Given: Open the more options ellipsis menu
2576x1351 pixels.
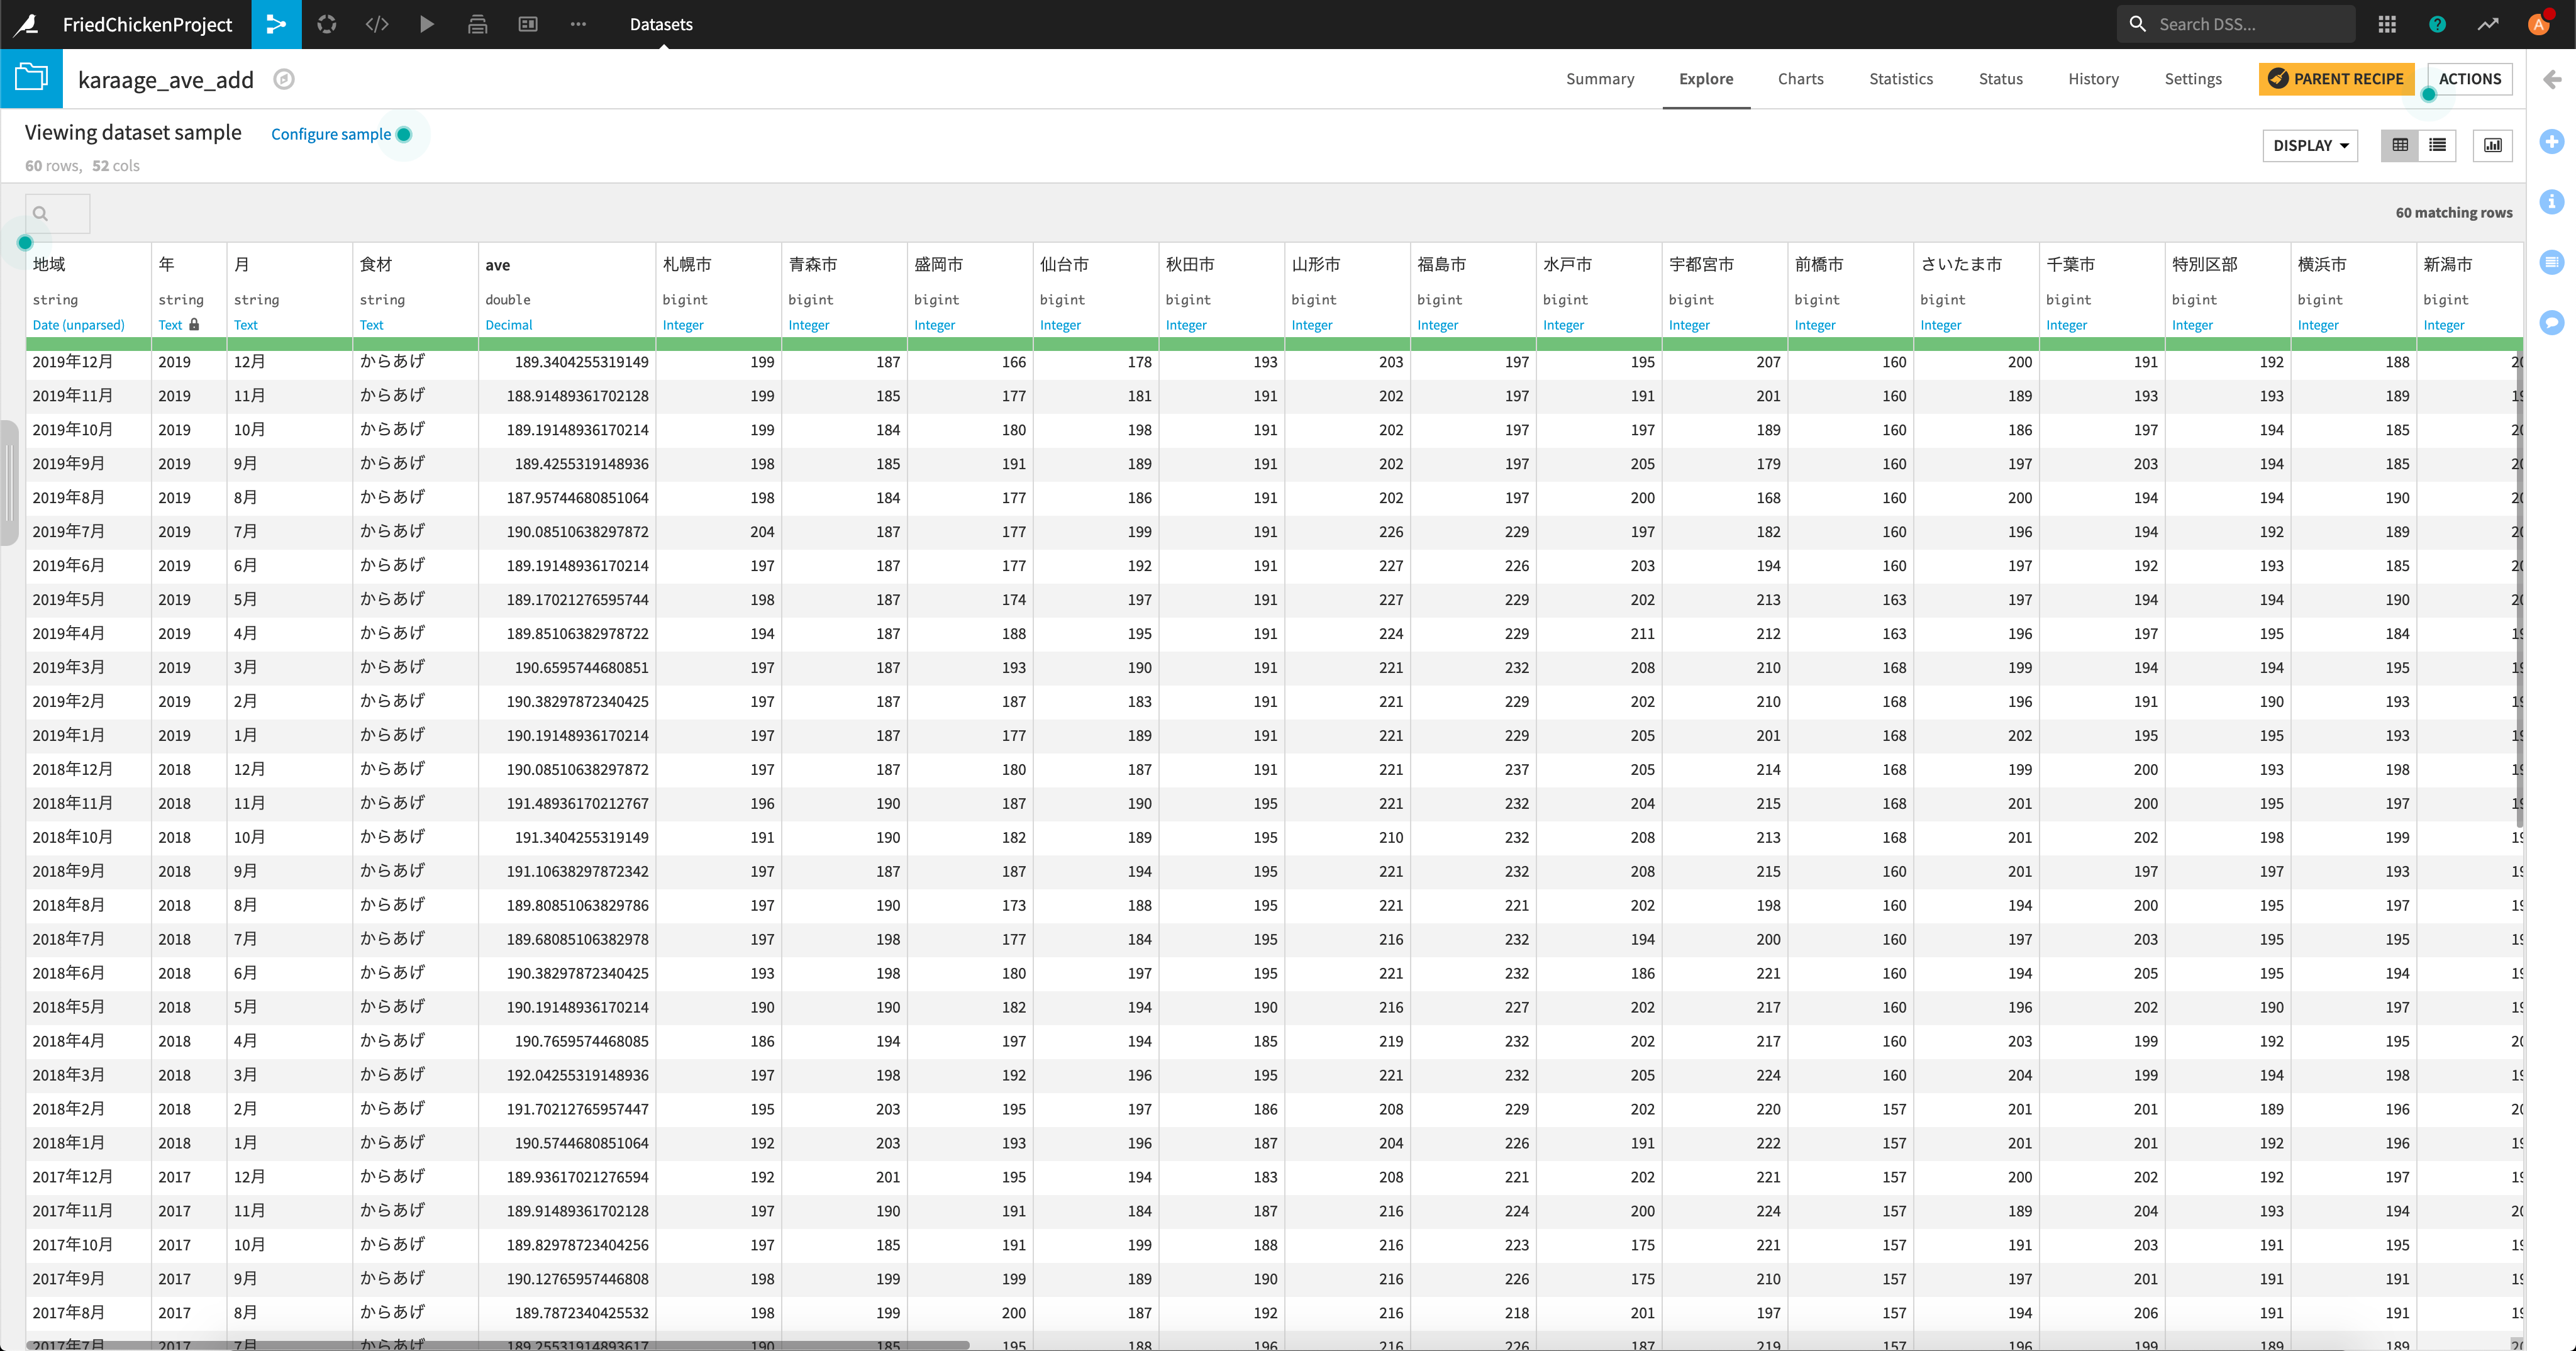Looking at the screenshot, I should pyautogui.click(x=578, y=24).
